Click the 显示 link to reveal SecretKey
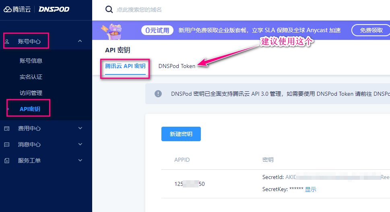The height and width of the screenshot is (212, 390). coord(310,189)
